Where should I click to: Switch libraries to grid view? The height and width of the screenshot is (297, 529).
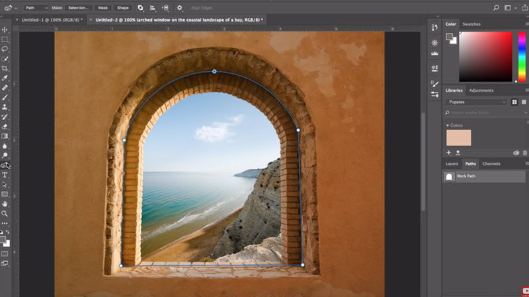(515, 102)
